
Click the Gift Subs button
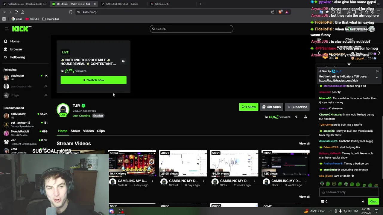point(271,107)
